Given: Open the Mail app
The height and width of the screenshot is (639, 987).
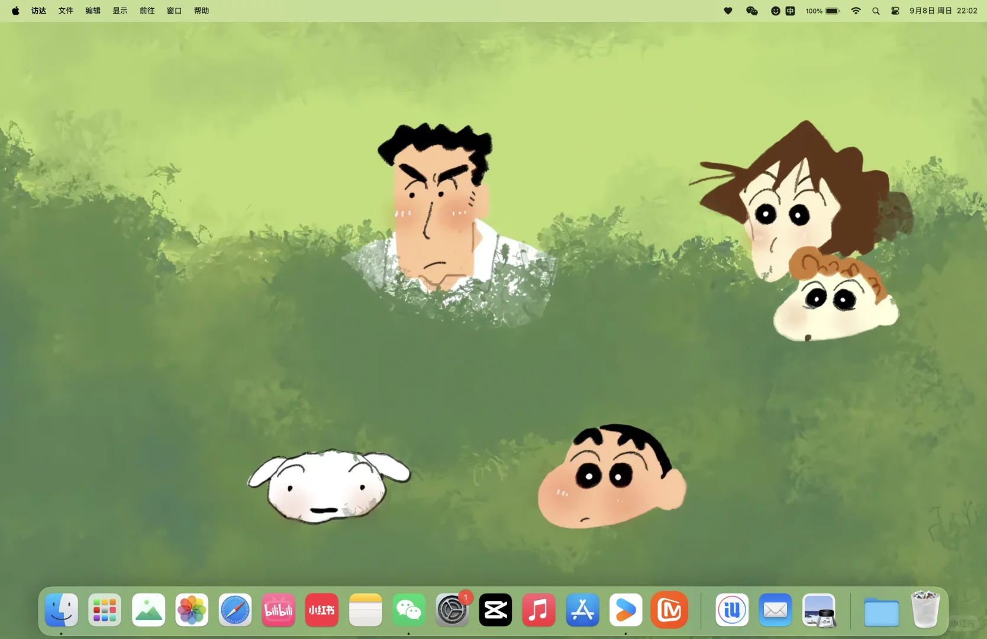Looking at the screenshot, I should (775, 610).
